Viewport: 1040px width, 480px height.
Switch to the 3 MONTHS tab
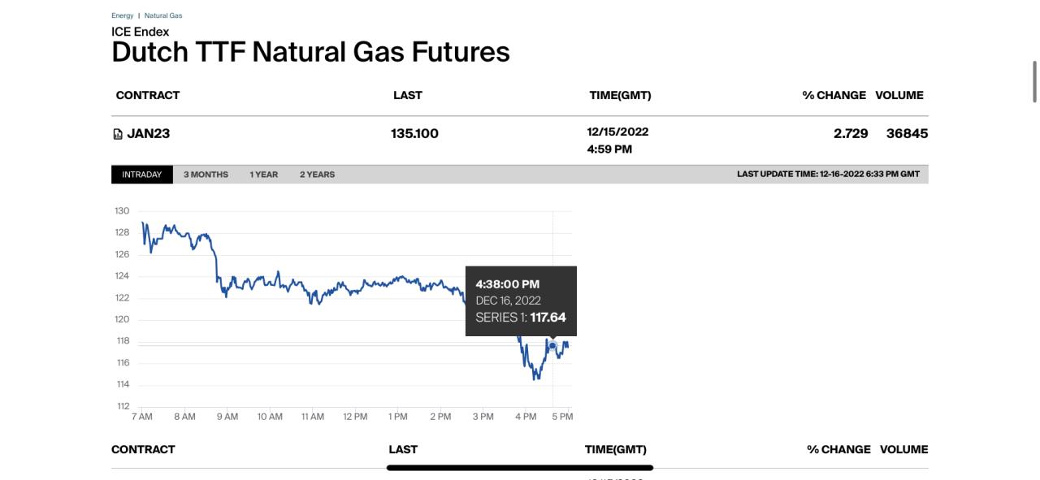[x=206, y=175]
